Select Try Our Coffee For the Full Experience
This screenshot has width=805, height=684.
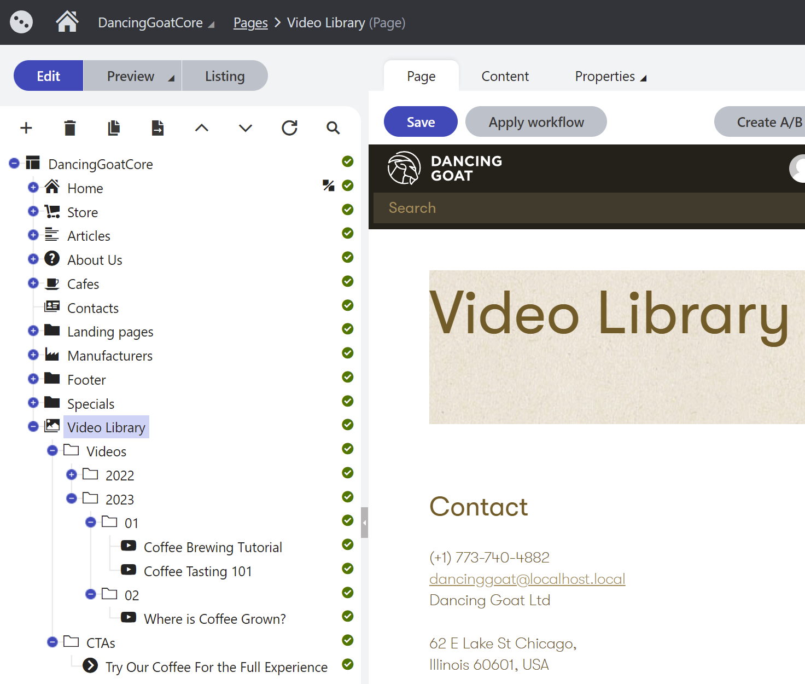click(217, 667)
